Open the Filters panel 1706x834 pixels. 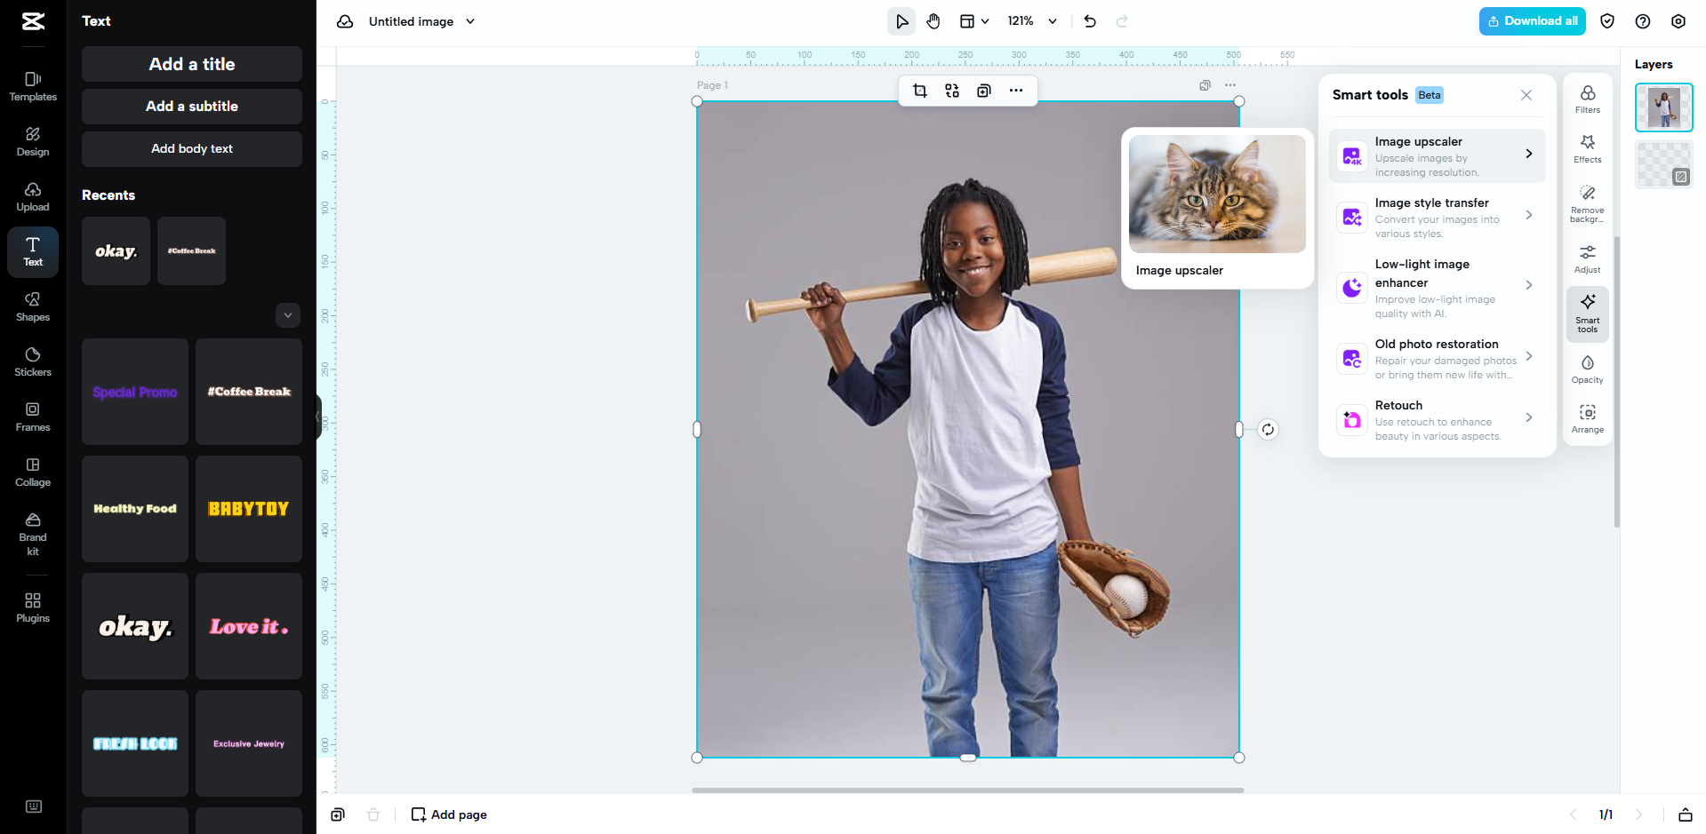click(x=1587, y=99)
